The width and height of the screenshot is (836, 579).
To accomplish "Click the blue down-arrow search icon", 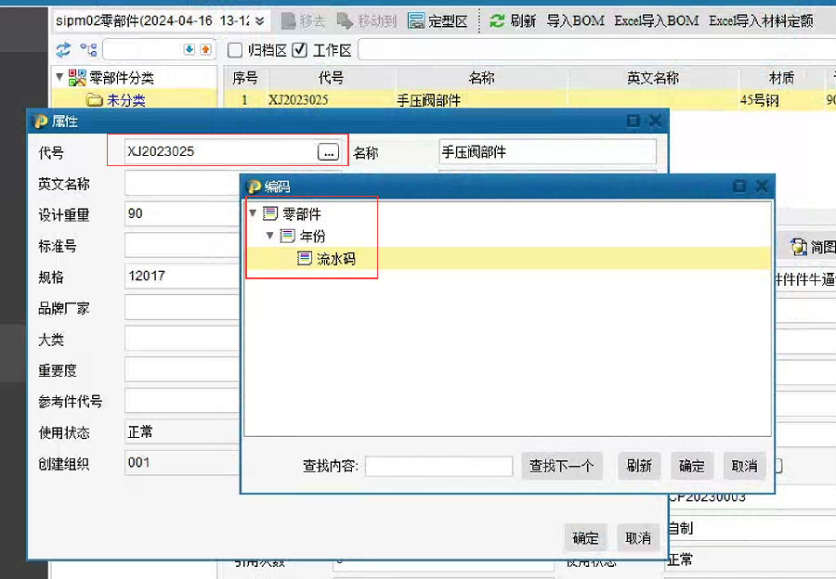I will pyautogui.click(x=189, y=50).
